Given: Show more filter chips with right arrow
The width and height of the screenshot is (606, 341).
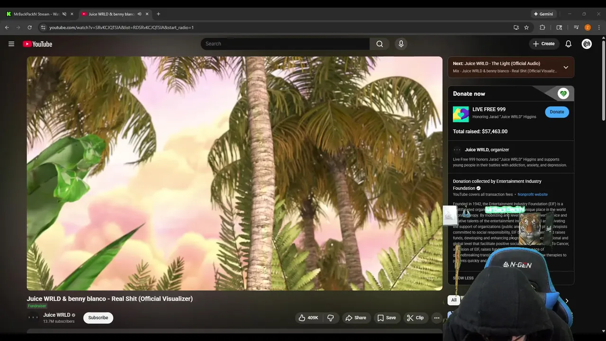Looking at the screenshot, I should click(x=567, y=301).
